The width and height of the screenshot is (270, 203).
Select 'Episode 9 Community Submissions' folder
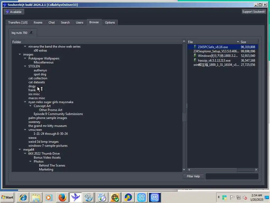click(58, 114)
